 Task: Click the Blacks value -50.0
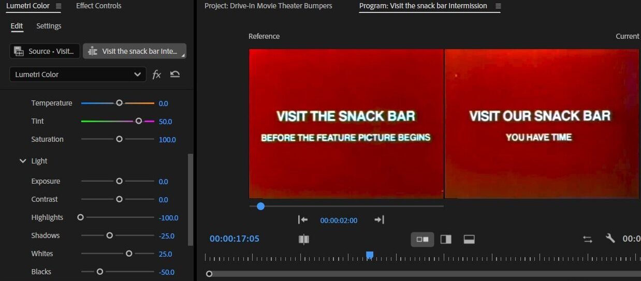[x=166, y=272]
